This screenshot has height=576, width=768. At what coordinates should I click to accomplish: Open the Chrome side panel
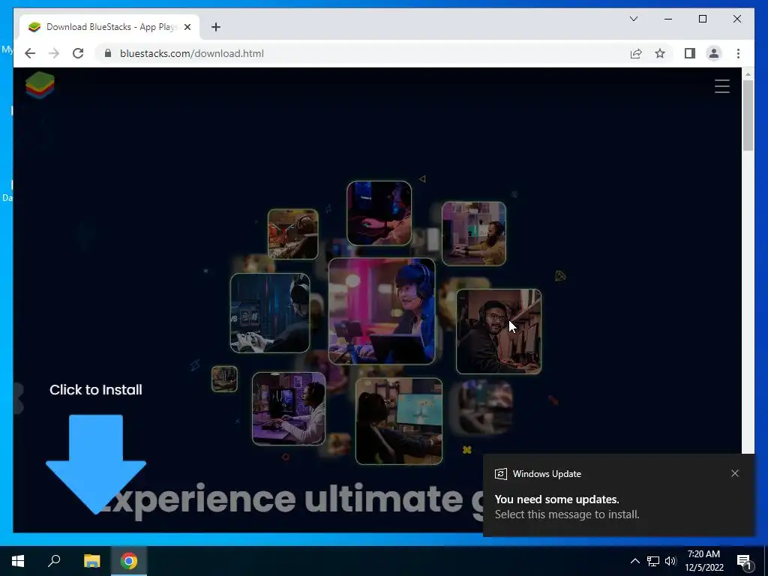690,53
